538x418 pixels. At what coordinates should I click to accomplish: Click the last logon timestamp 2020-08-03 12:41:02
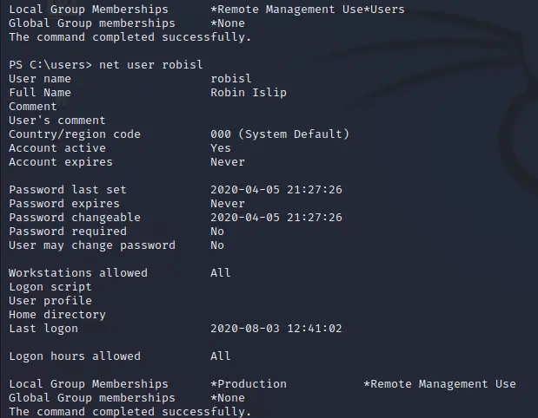(276, 329)
